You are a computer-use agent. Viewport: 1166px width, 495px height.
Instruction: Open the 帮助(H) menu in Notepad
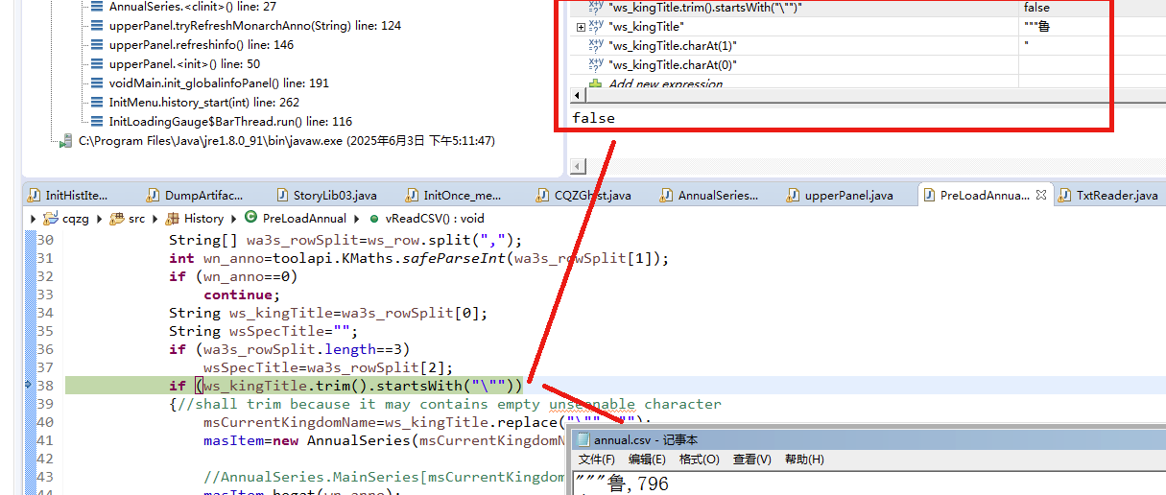(804, 460)
